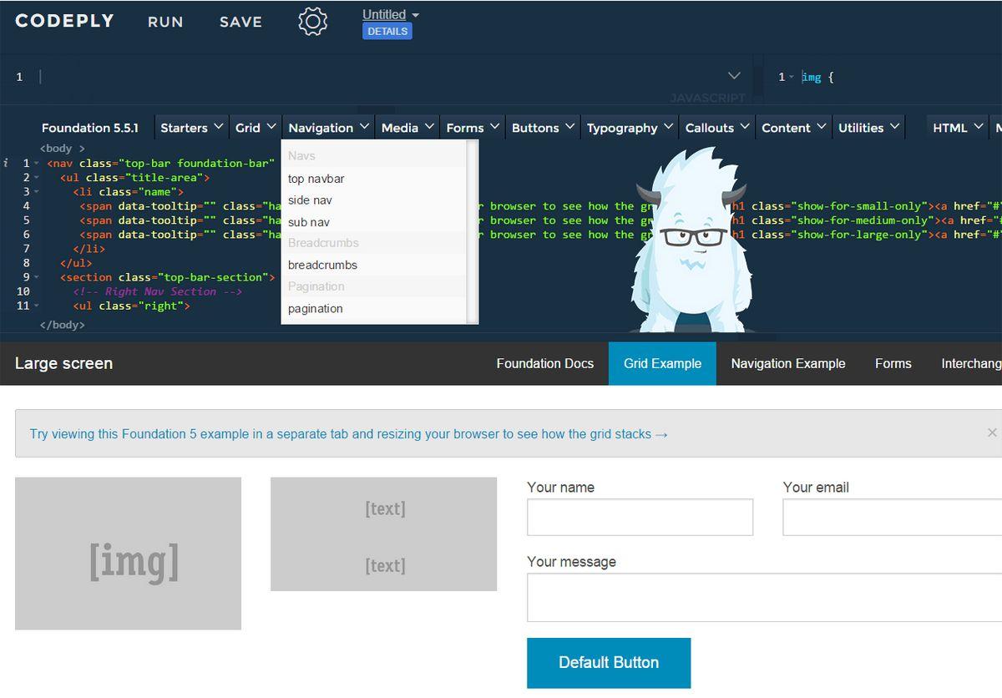Fold code at line 1 arrow
1002x698 pixels.
point(37,164)
